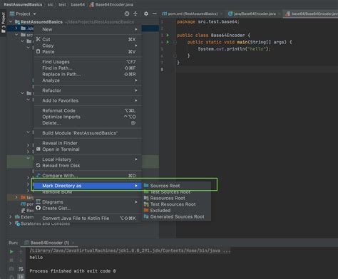This screenshot has height=279, width=338.
Task: Expand the .idea folder chevron
Action: point(16,28)
